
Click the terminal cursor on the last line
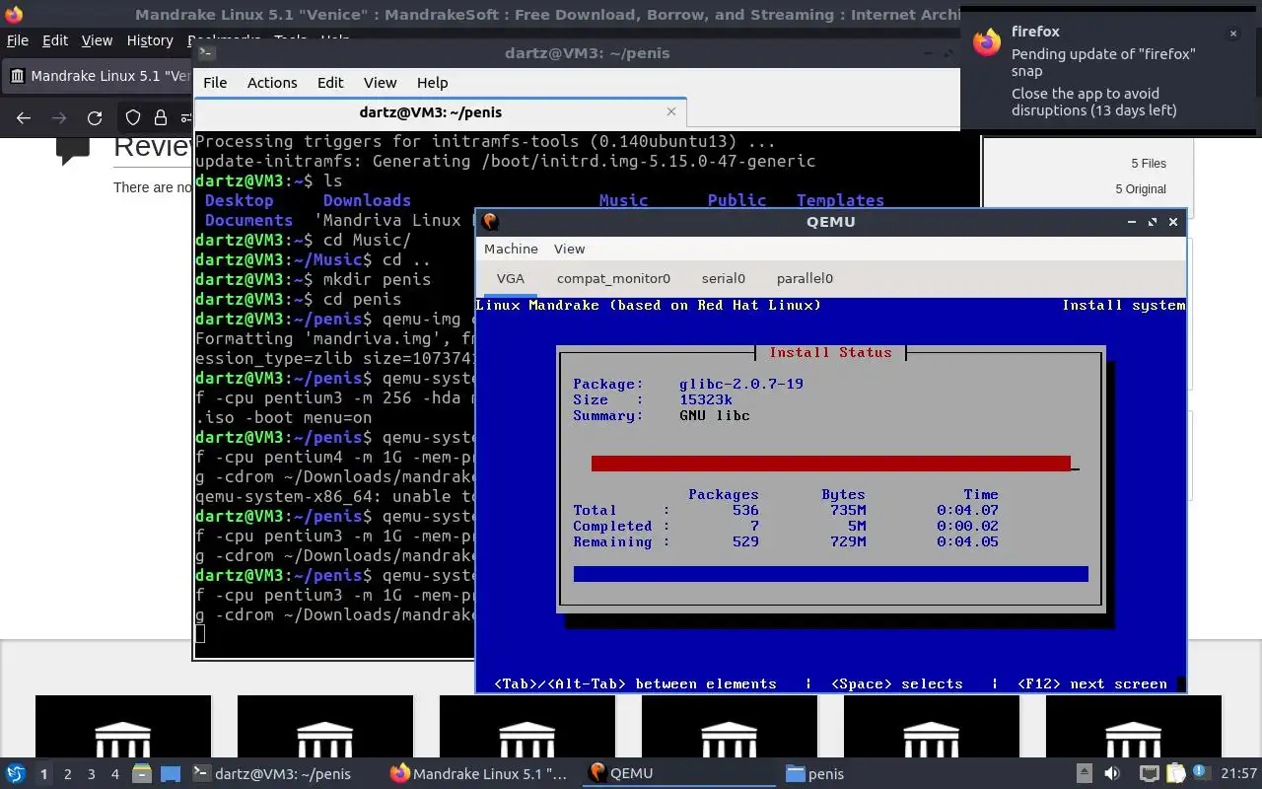tap(200, 634)
